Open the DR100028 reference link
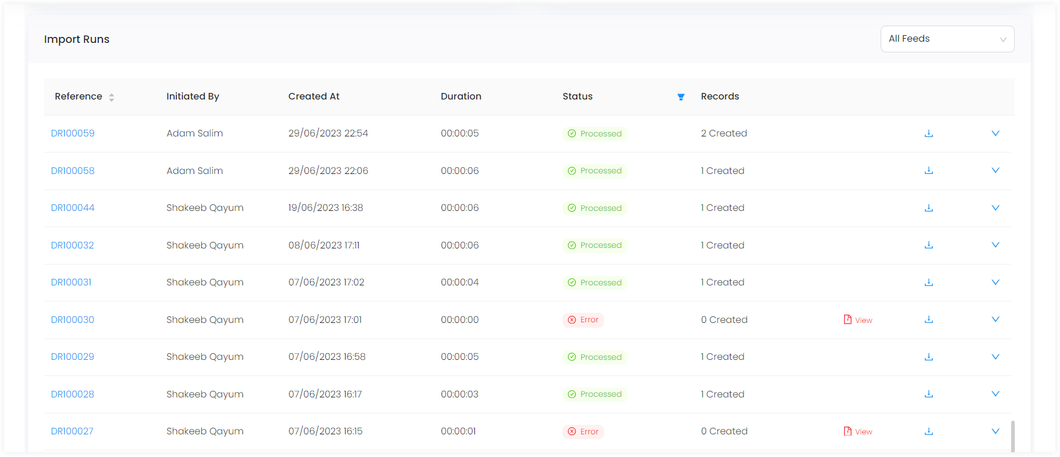1060x457 pixels. 72,394
